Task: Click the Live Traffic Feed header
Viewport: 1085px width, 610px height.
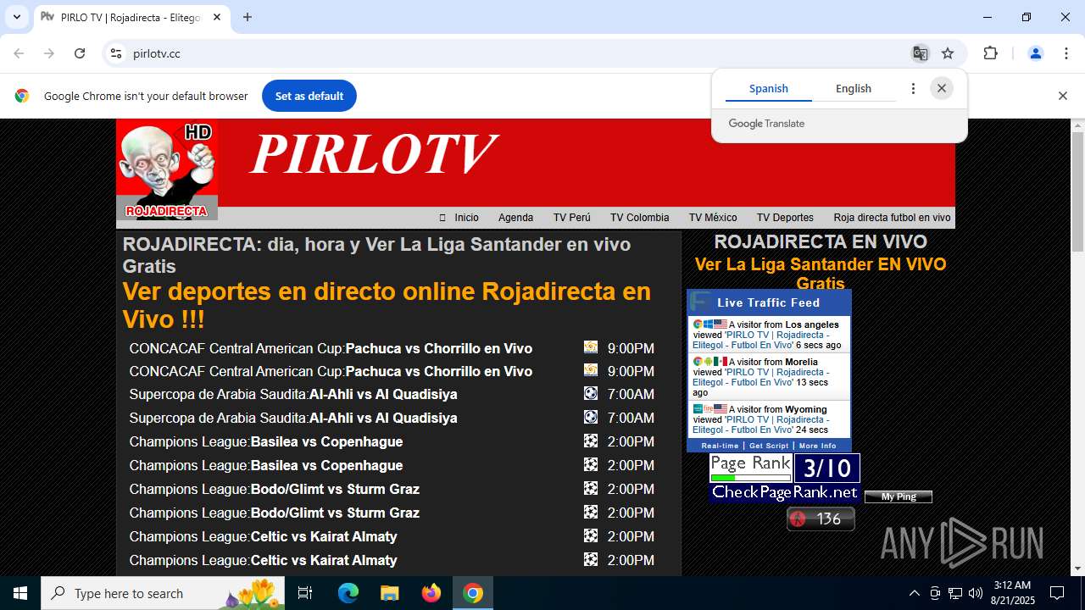Action: (768, 302)
